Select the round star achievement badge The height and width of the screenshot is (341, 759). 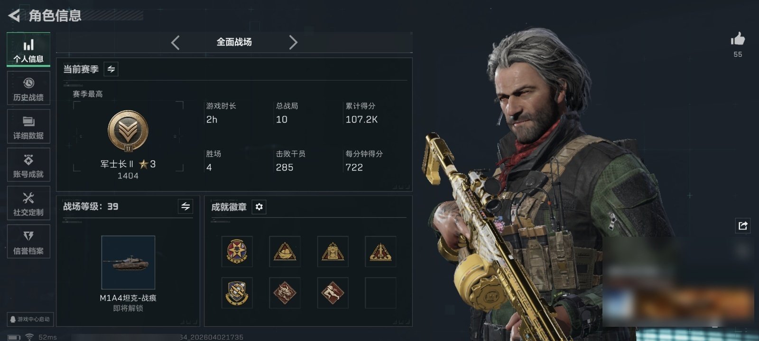[x=237, y=251]
